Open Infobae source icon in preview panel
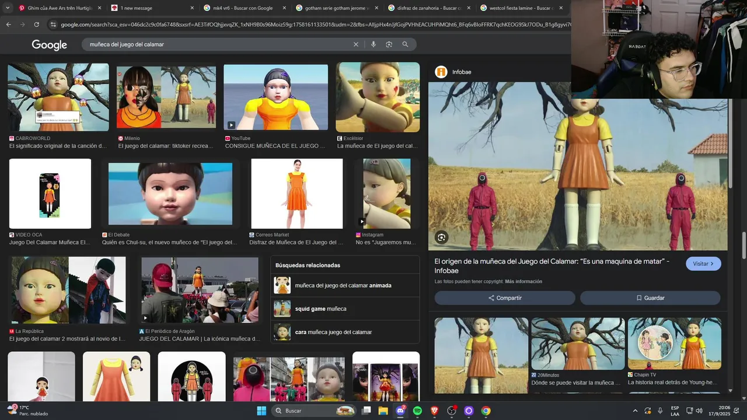 [x=441, y=72]
